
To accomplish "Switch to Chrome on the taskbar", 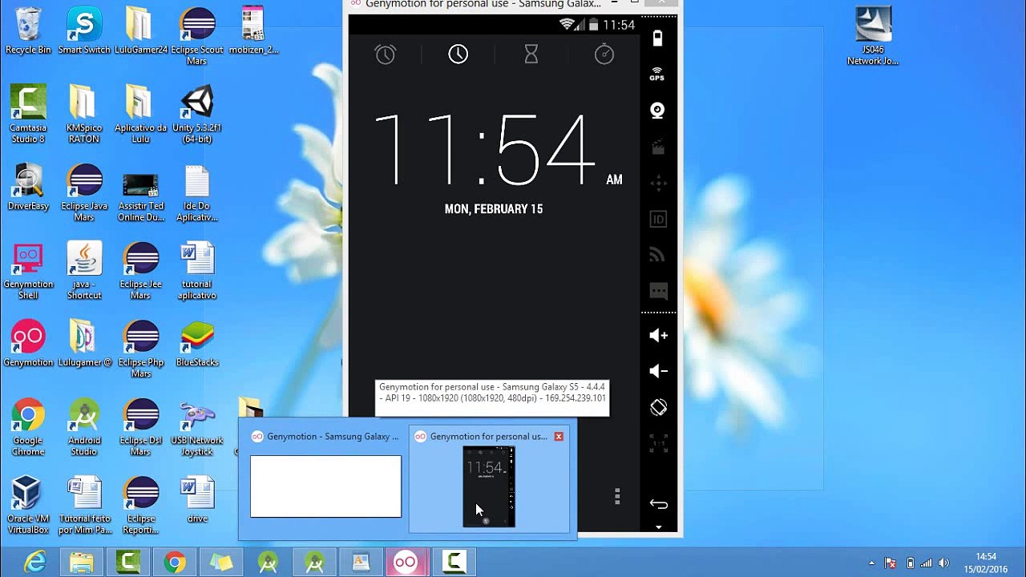I will click(175, 563).
